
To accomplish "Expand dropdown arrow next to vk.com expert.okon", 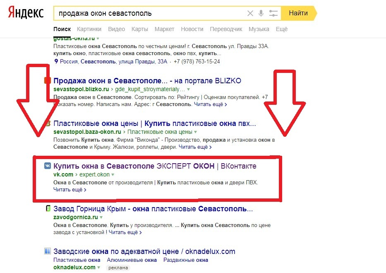I will point(113,174).
